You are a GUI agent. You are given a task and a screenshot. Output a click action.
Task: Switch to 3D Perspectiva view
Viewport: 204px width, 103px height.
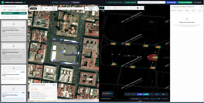click(x=65, y=2)
